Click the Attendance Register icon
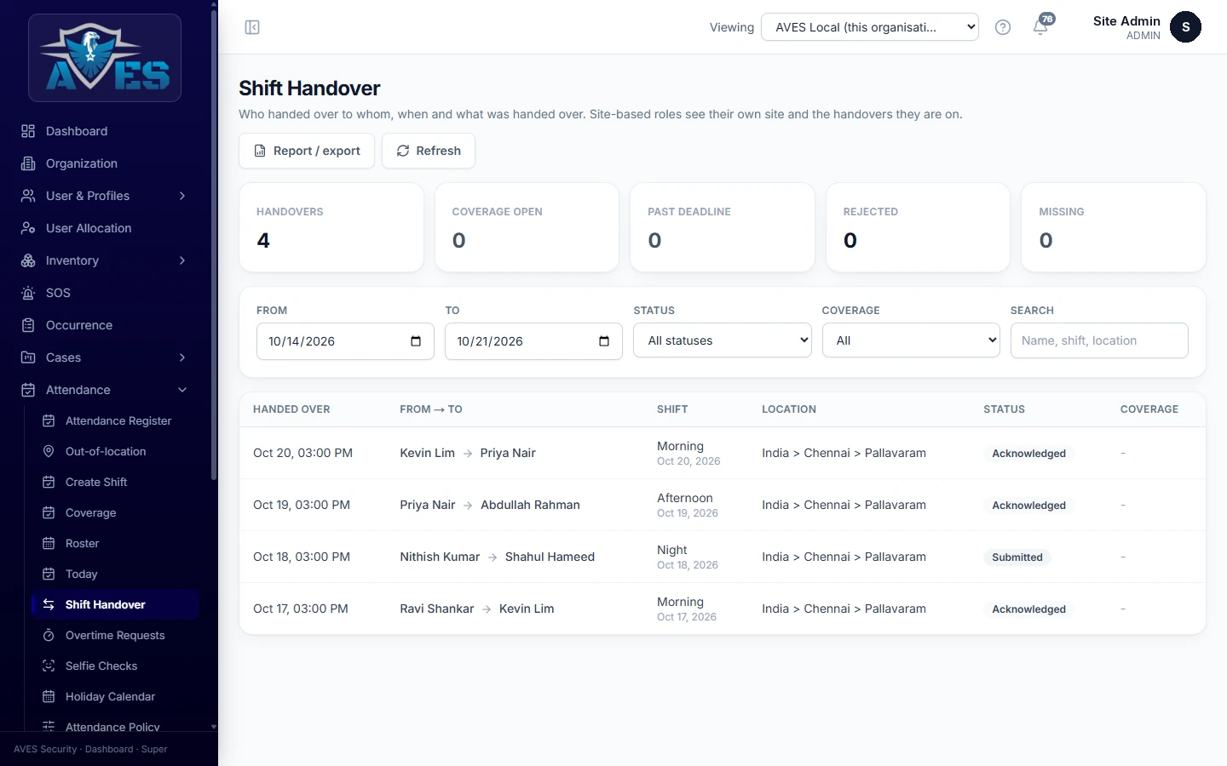 49,420
